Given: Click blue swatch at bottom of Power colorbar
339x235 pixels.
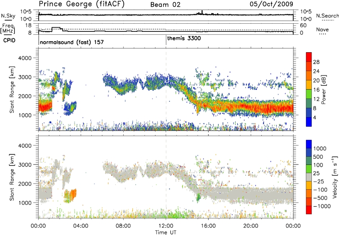Looking at the screenshot, I should click(309, 122).
